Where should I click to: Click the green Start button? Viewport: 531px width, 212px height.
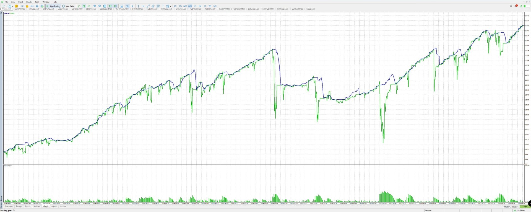pyautogui.click(x=525, y=206)
